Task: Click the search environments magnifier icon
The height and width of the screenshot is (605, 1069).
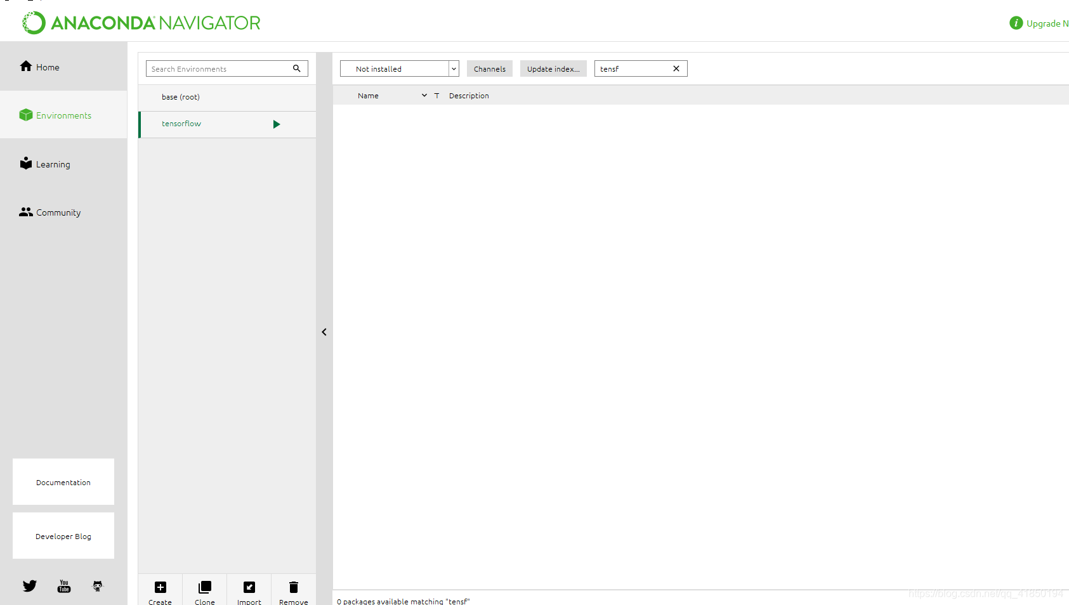Action: click(x=296, y=68)
